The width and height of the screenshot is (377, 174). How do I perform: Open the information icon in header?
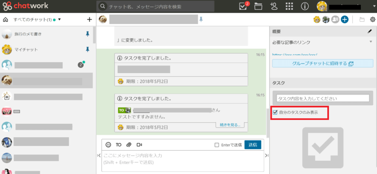coord(305,6)
